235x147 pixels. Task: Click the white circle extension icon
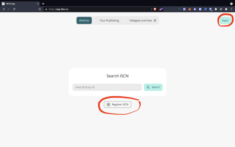216,9
